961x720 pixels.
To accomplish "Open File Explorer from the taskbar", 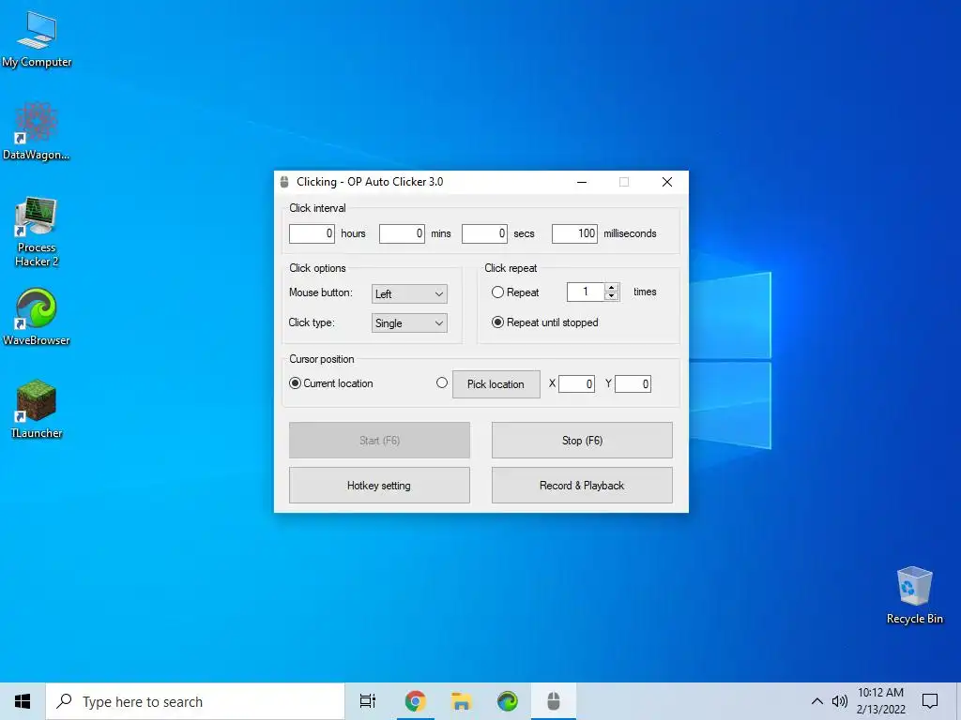I will coord(462,701).
